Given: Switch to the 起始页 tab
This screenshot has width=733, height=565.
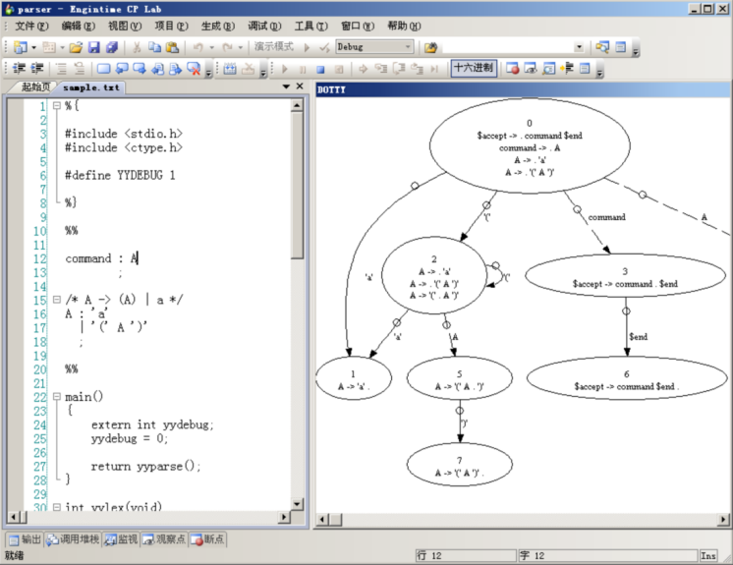Looking at the screenshot, I should [34, 87].
